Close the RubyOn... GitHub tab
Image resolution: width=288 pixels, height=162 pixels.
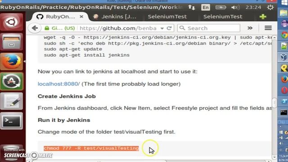(81, 17)
